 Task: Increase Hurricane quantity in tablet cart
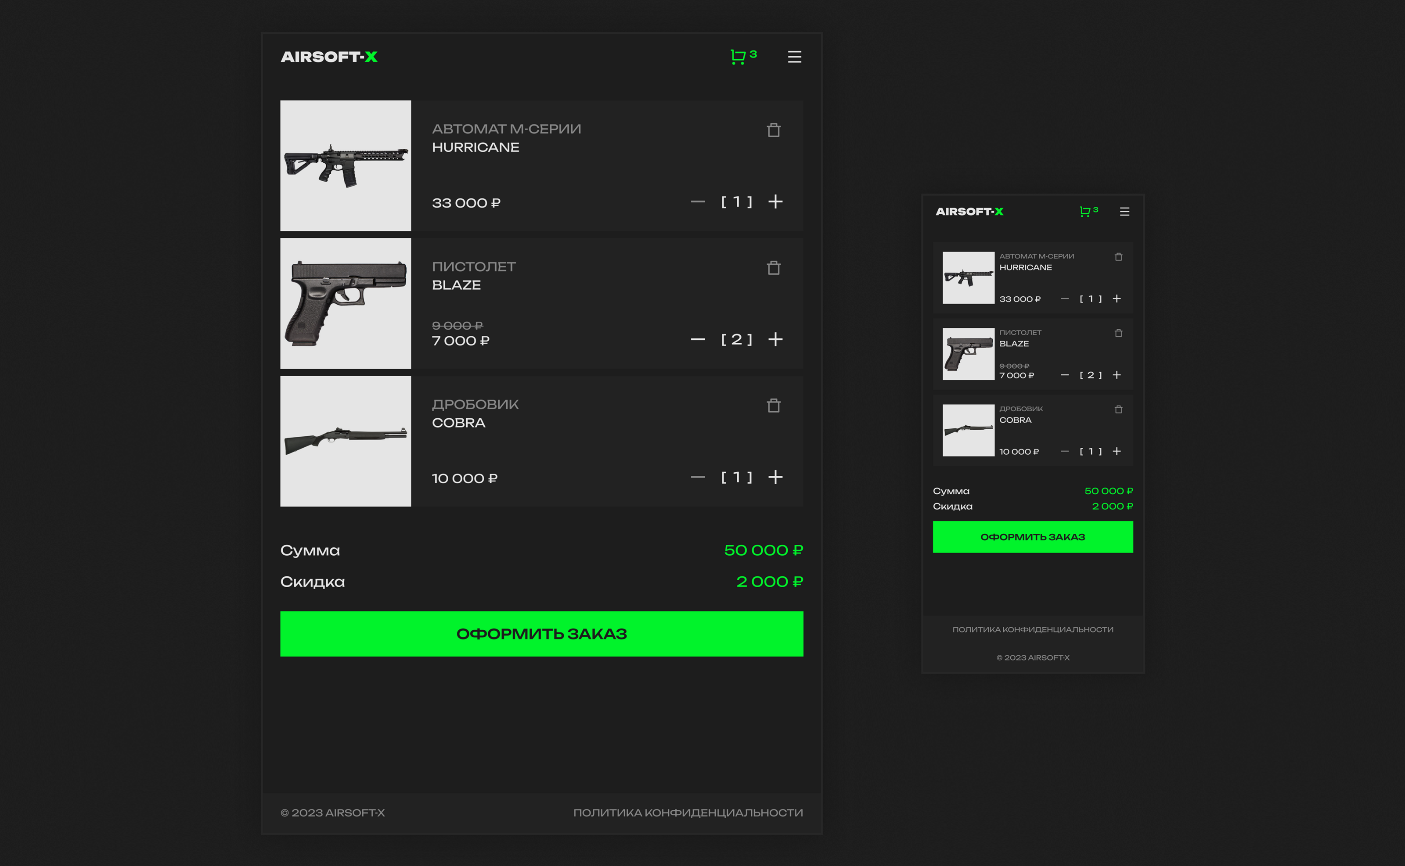coord(775,201)
